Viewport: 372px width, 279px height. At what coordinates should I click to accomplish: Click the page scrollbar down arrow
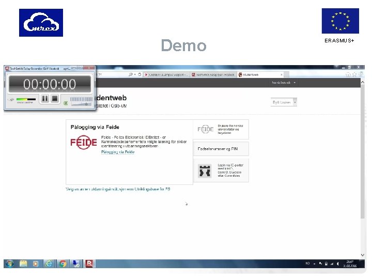362,255
